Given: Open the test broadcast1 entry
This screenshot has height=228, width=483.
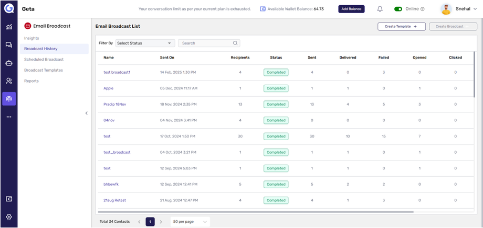Looking at the screenshot, I should [x=117, y=72].
